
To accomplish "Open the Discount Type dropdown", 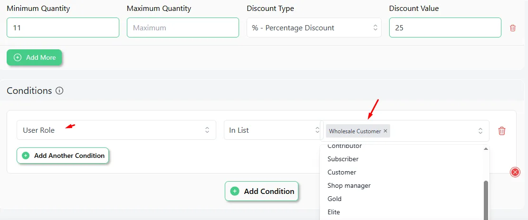I will 314,27.
